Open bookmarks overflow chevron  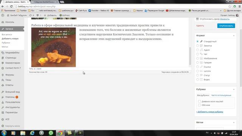[x=221, y=11]
